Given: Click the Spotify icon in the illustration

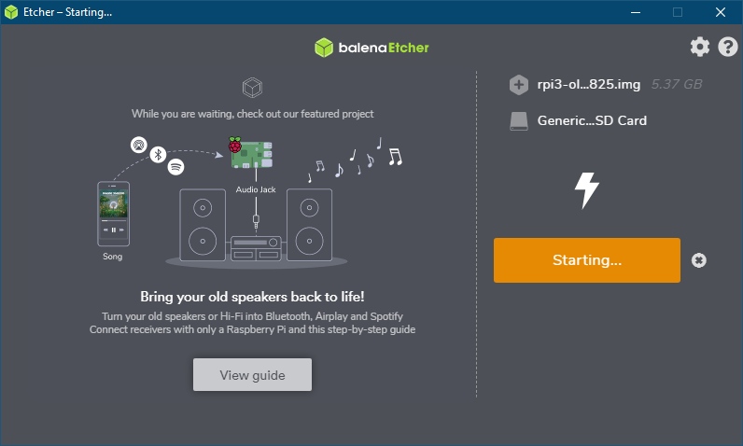Looking at the screenshot, I should coord(175,167).
